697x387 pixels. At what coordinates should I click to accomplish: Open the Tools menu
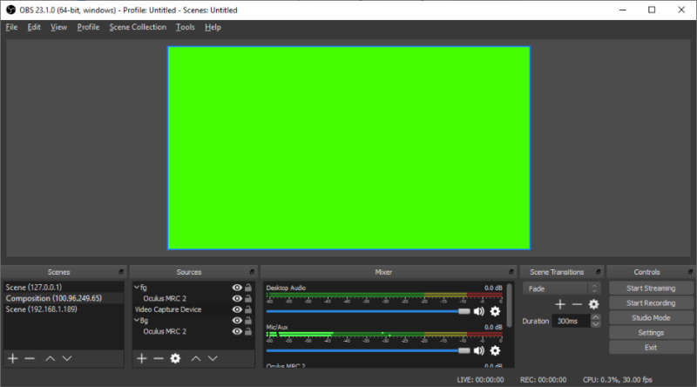[186, 27]
